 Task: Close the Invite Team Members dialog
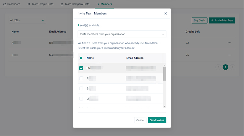pos(165,14)
